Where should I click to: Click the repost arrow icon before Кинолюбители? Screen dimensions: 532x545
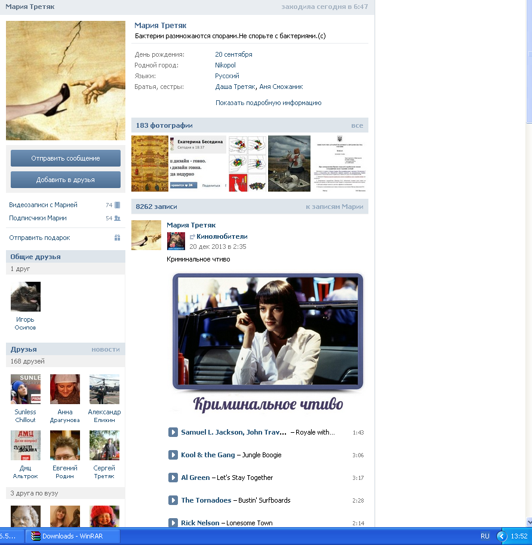[x=192, y=237]
